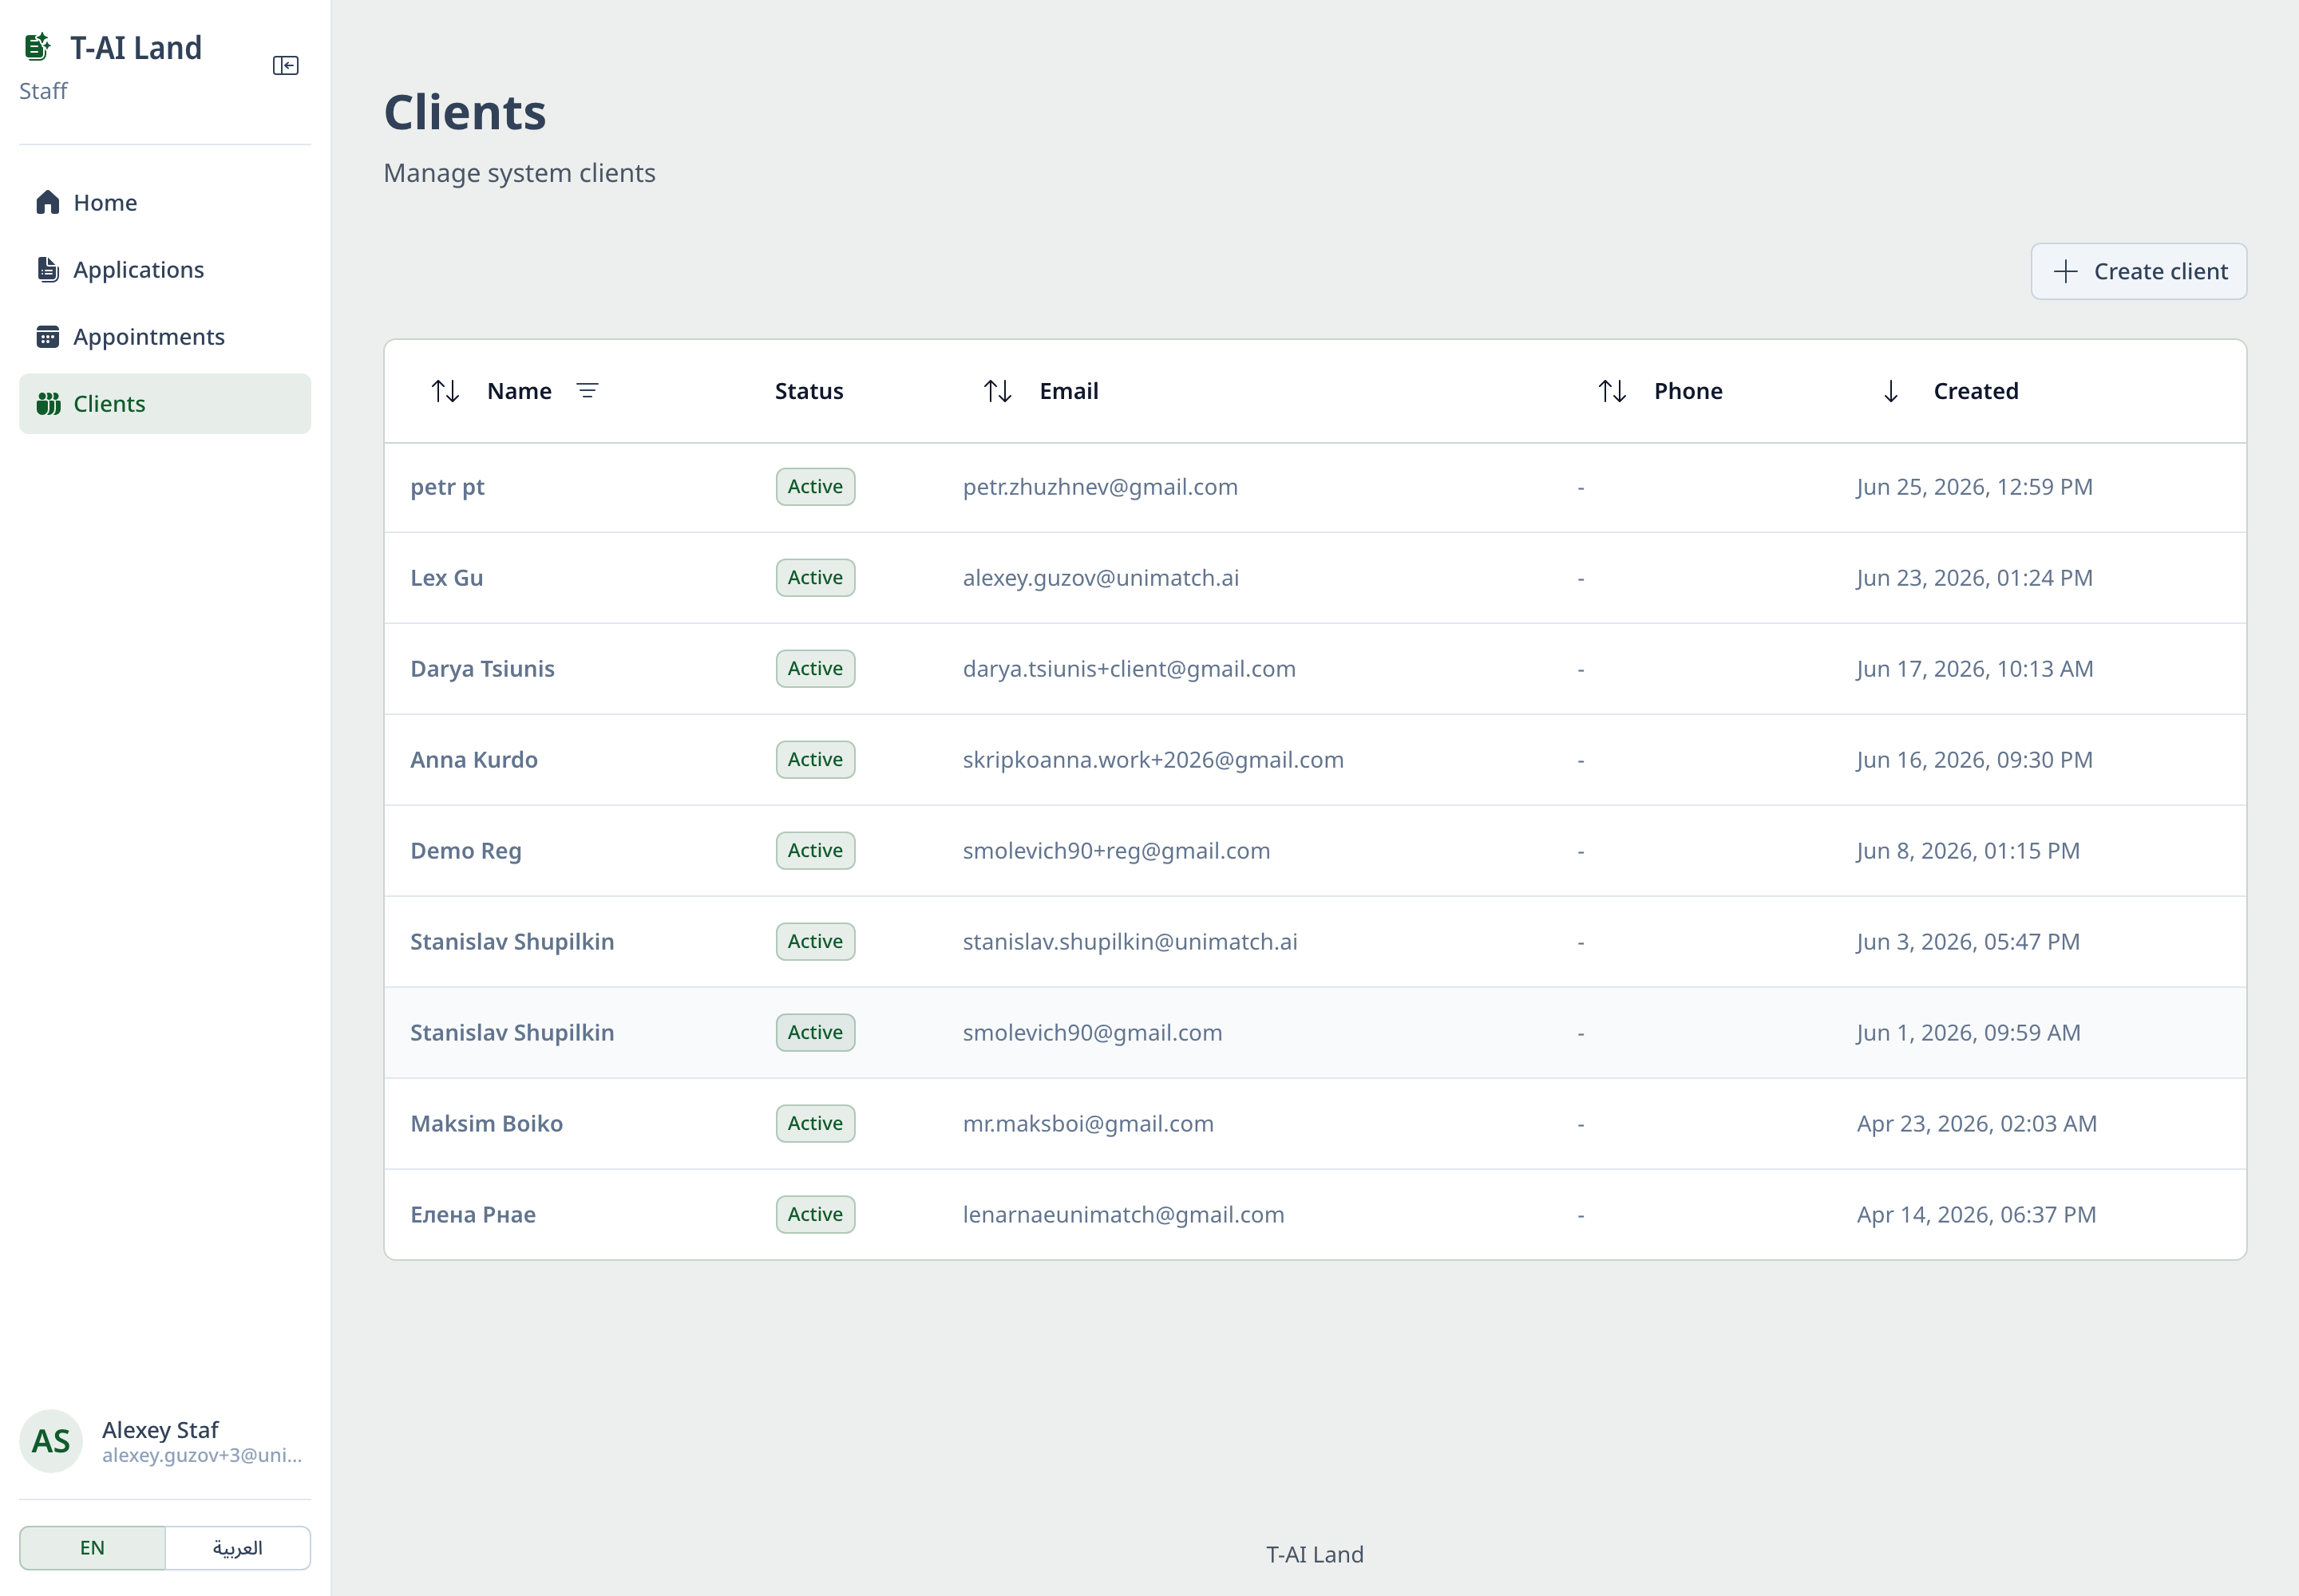This screenshot has width=2299, height=1596.
Task: Open client Lex Gu
Action: (x=446, y=578)
